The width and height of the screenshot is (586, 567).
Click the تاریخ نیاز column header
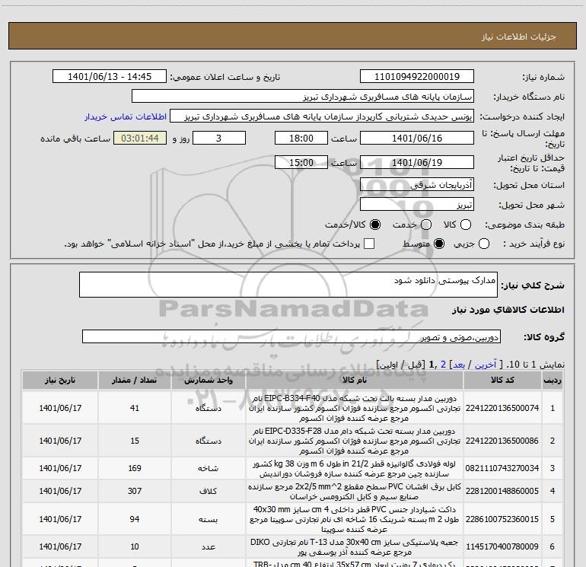60,380
